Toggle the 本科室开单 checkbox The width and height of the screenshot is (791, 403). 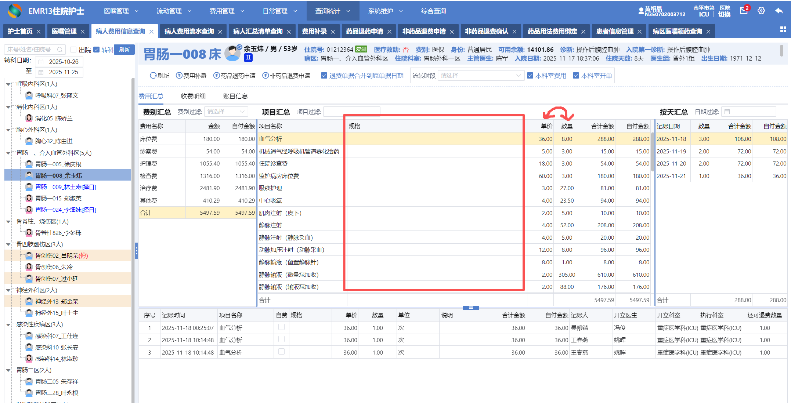[x=576, y=76]
